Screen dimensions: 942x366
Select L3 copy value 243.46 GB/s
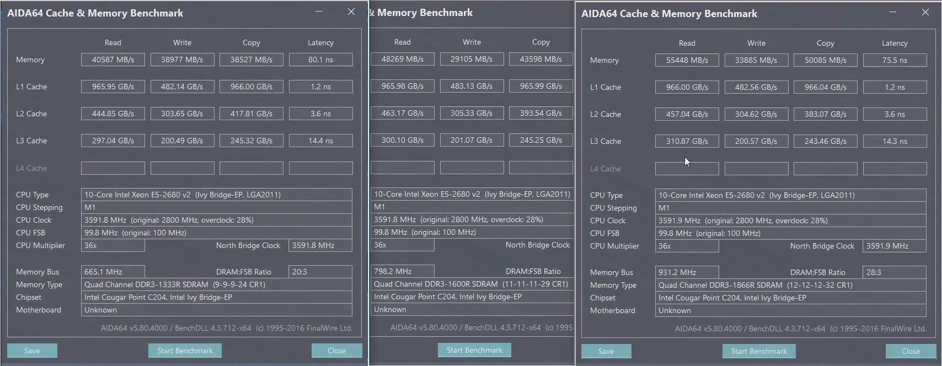(826, 141)
